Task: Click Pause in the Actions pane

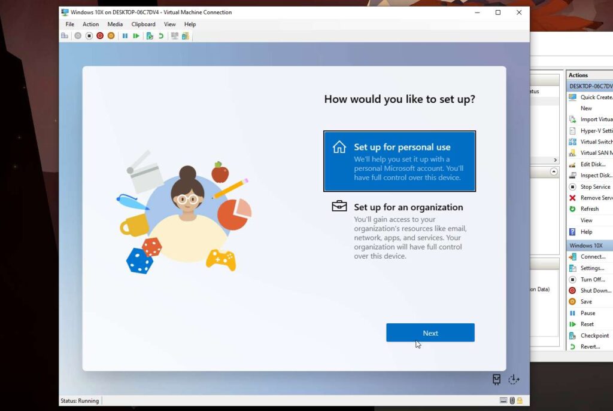Action: pos(588,313)
